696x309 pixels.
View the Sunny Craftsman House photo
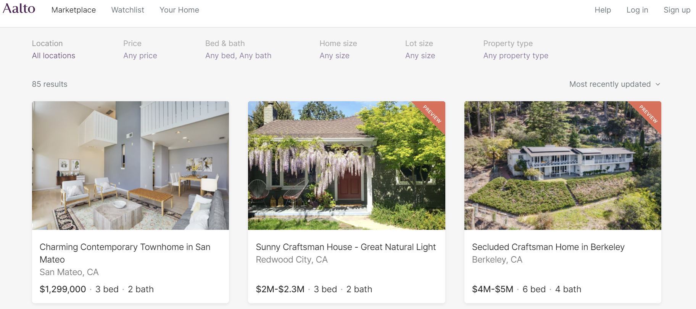coord(346,166)
